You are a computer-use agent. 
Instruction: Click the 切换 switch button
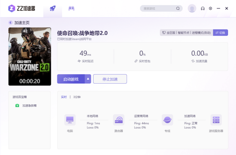click(221, 32)
